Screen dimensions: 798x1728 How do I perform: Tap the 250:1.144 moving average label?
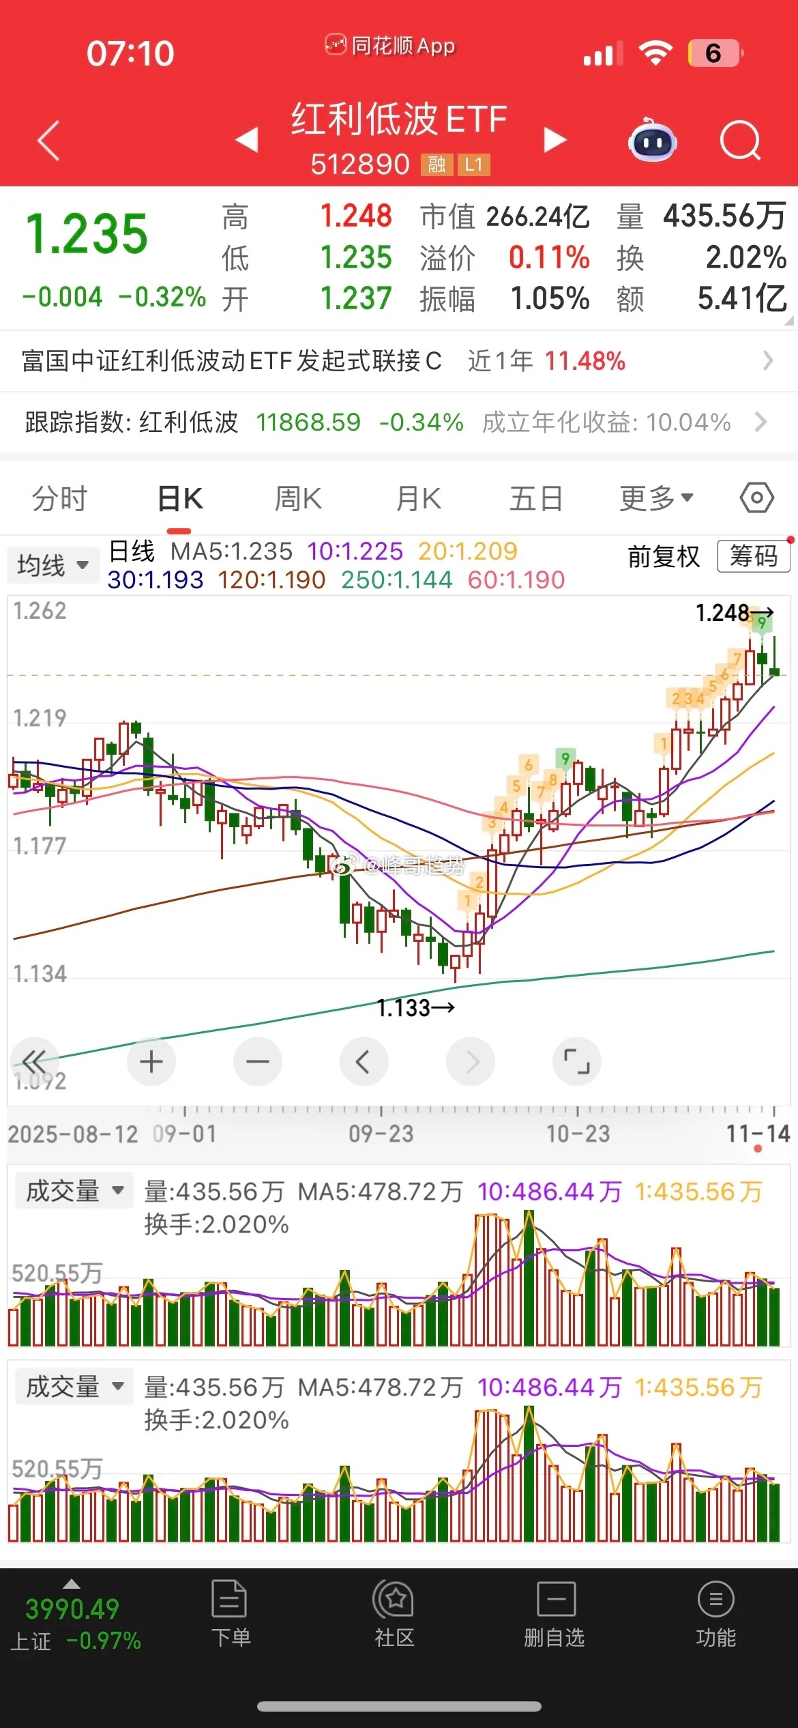[x=397, y=579]
